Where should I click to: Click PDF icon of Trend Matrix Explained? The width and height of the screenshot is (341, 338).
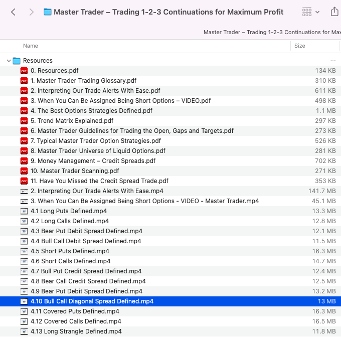24,121
